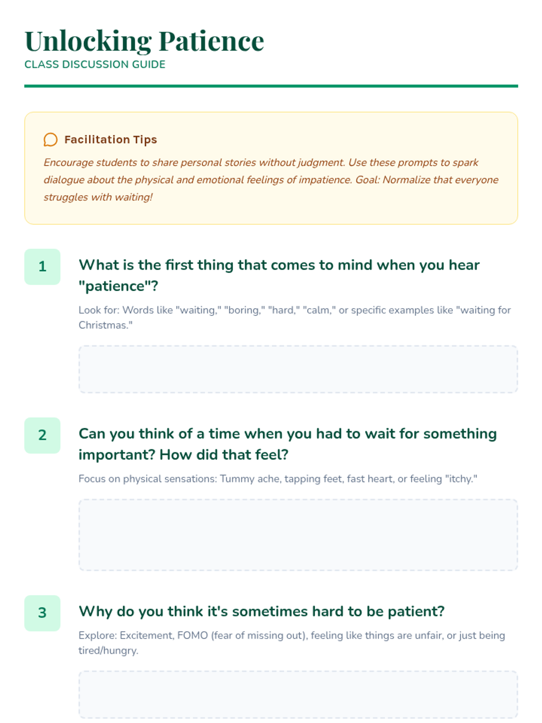The image size is (542, 723).
Task: Click the answer box under question 1
Action: 298,369
